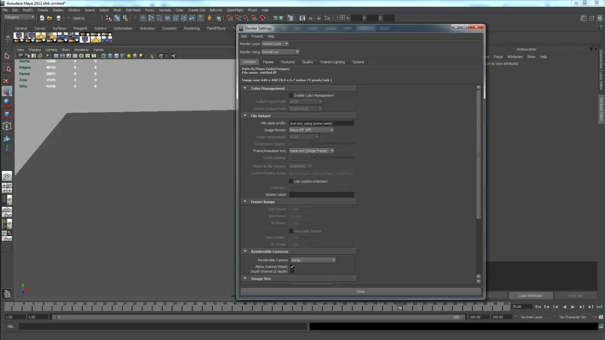Enable Color Management checkbox
605x340 pixels.
pyautogui.click(x=291, y=95)
